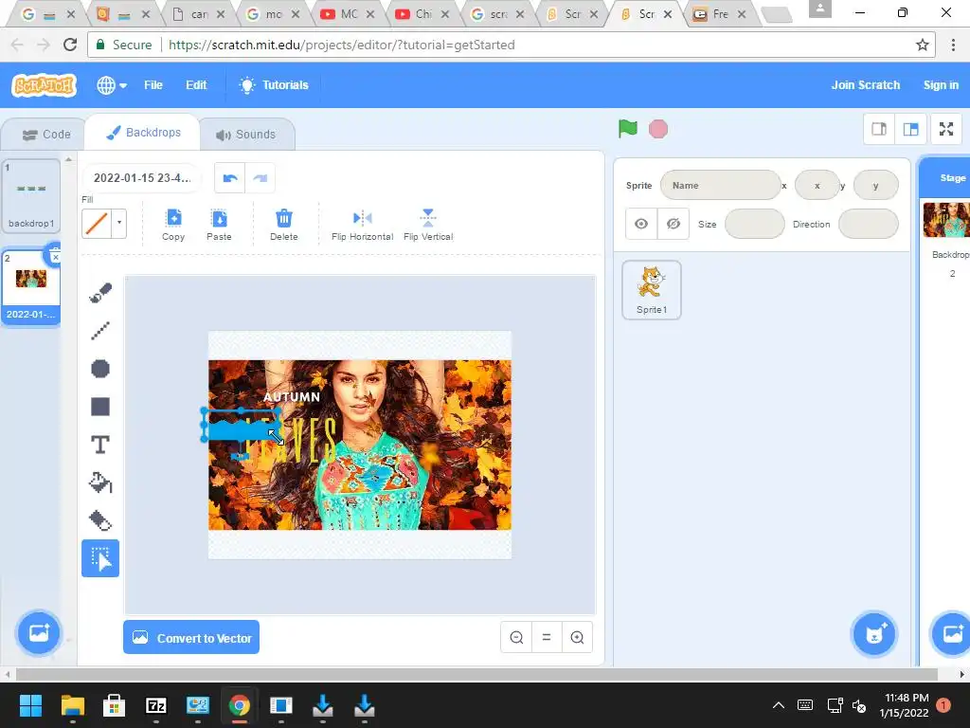The width and height of the screenshot is (970, 728).
Task: Hide the sprite using crossed-eye icon
Action: click(674, 224)
